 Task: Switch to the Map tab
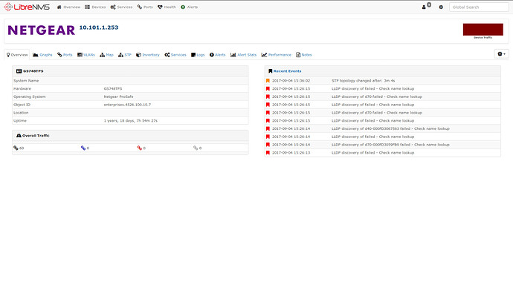[106, 55]
